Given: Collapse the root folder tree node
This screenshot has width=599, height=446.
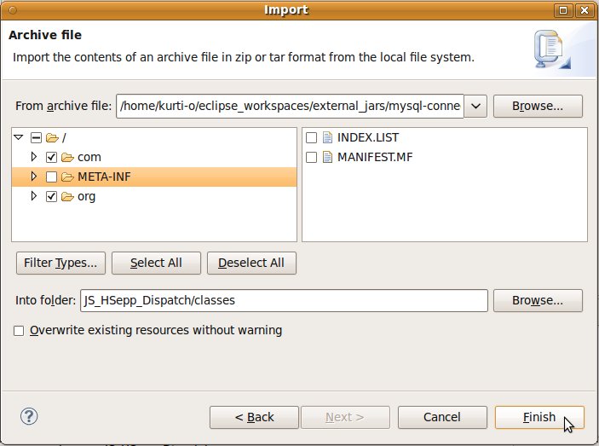Looking at the screenshot, I should click(19, 137).
